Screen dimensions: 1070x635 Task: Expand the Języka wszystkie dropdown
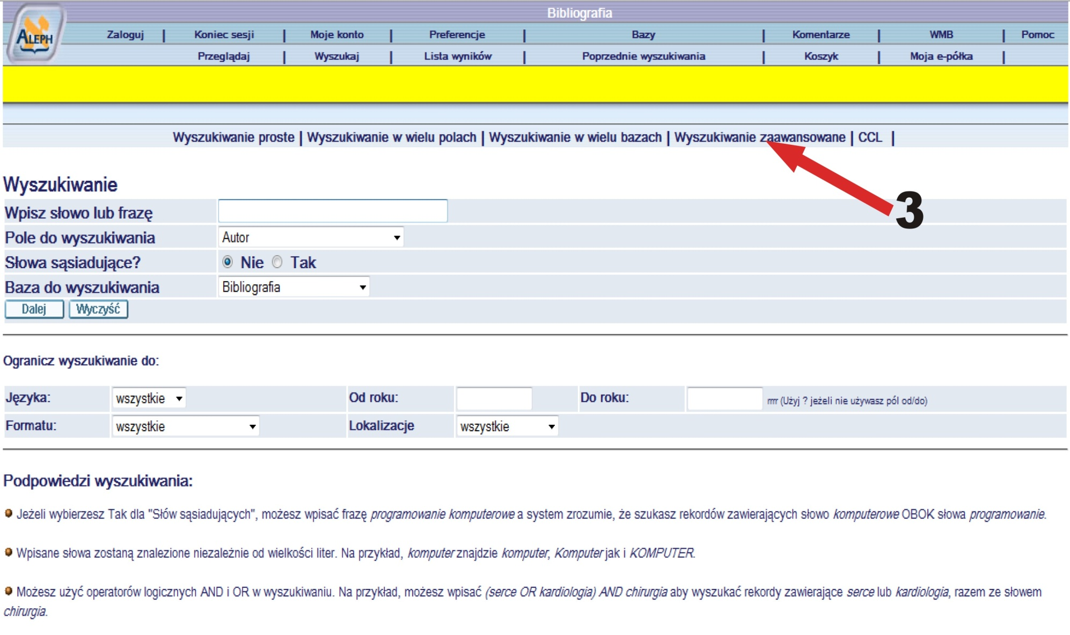click(x=149, y=398)
